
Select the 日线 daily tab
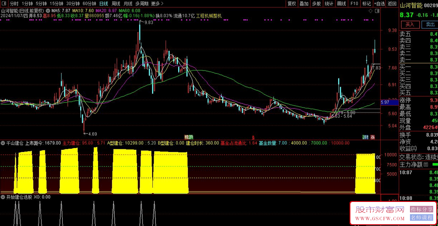coord(104,4)
